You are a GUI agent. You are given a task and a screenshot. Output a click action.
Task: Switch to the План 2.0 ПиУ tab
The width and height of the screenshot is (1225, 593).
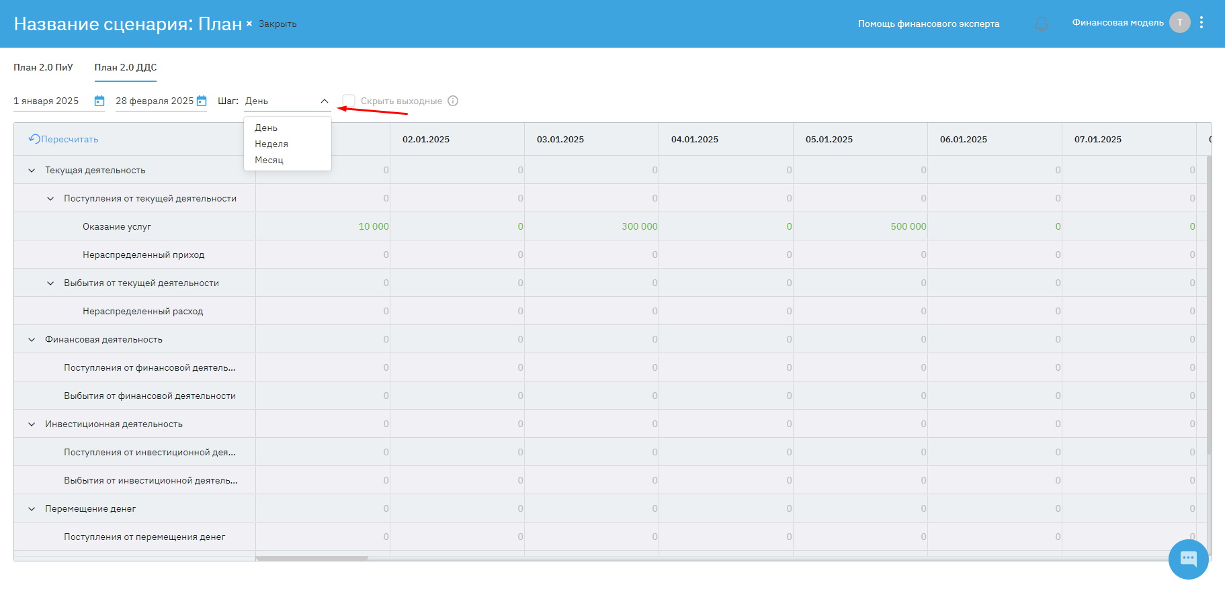43,67
